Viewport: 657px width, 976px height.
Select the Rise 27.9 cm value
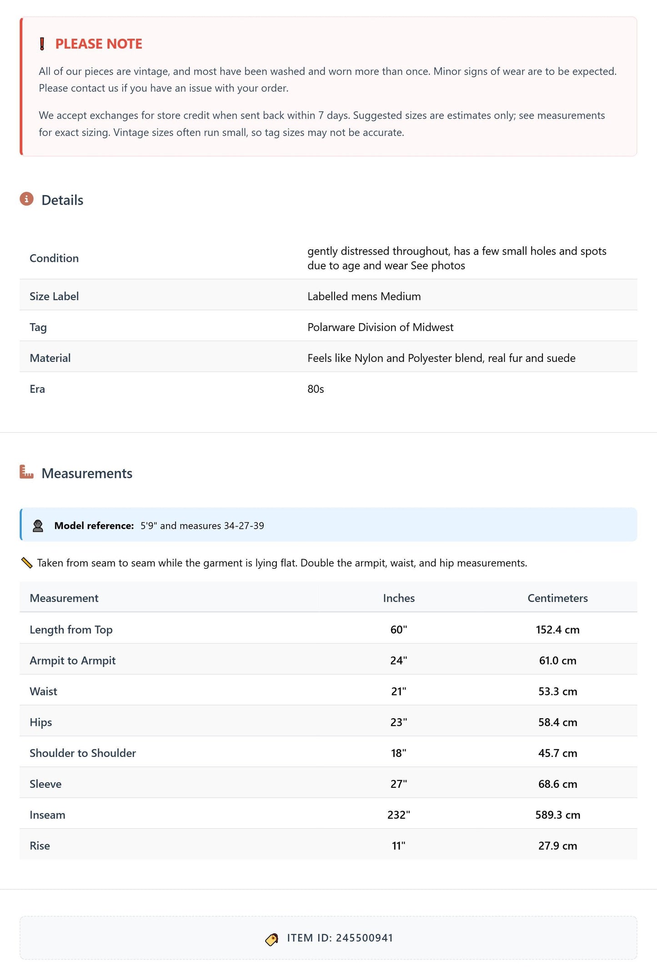[x=557, y=846]
